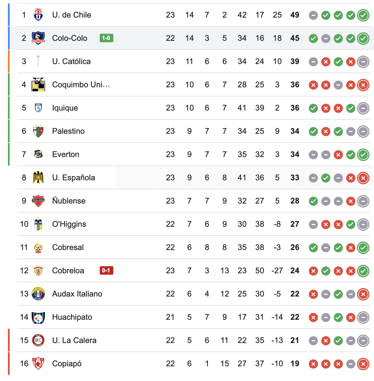This screenshot has height=381, width=374.
Task: Click the green win circle in Cobresal's form
Action: [313, 247]
